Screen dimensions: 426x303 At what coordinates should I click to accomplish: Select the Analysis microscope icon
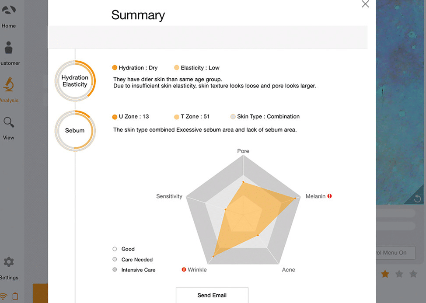[x=9, y=84]
